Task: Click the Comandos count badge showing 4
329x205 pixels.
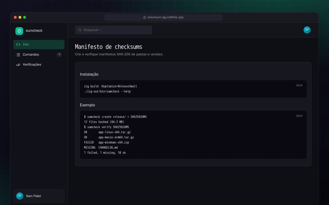Action: coord(59,55)
